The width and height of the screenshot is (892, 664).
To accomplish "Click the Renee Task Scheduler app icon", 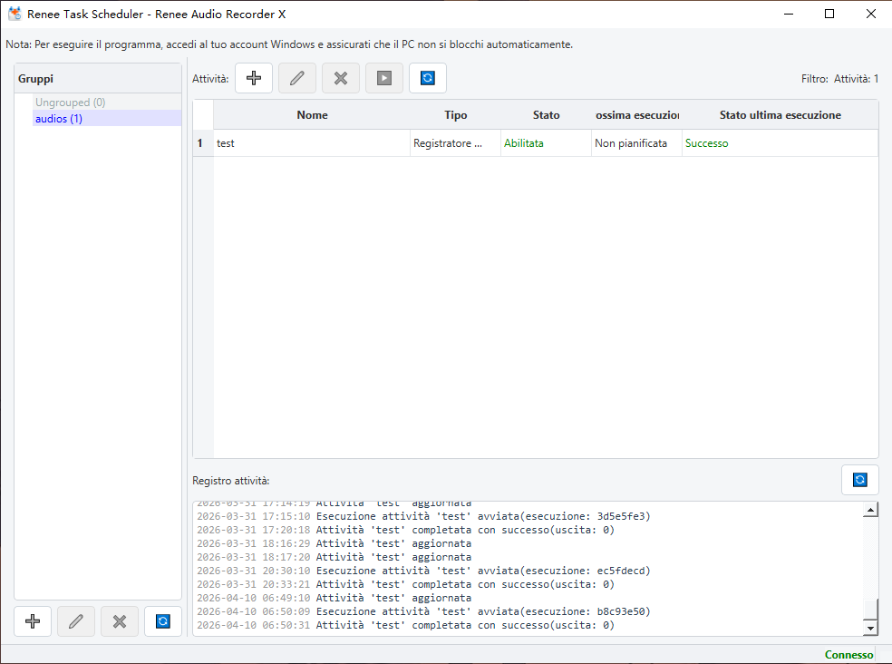I will [x=15, y=14].
